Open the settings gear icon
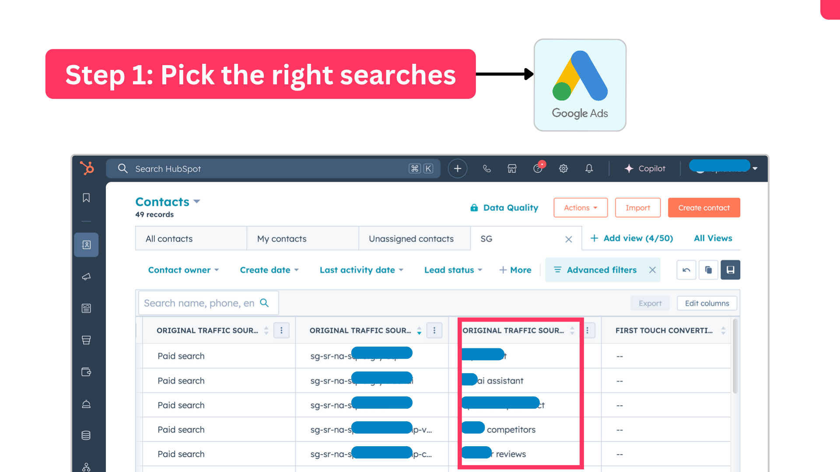 pos(563,169)
